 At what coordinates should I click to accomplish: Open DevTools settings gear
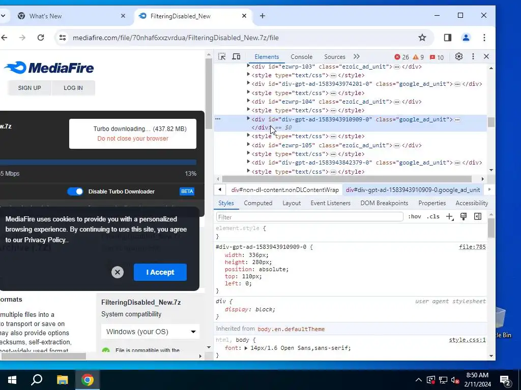[459, 57]
